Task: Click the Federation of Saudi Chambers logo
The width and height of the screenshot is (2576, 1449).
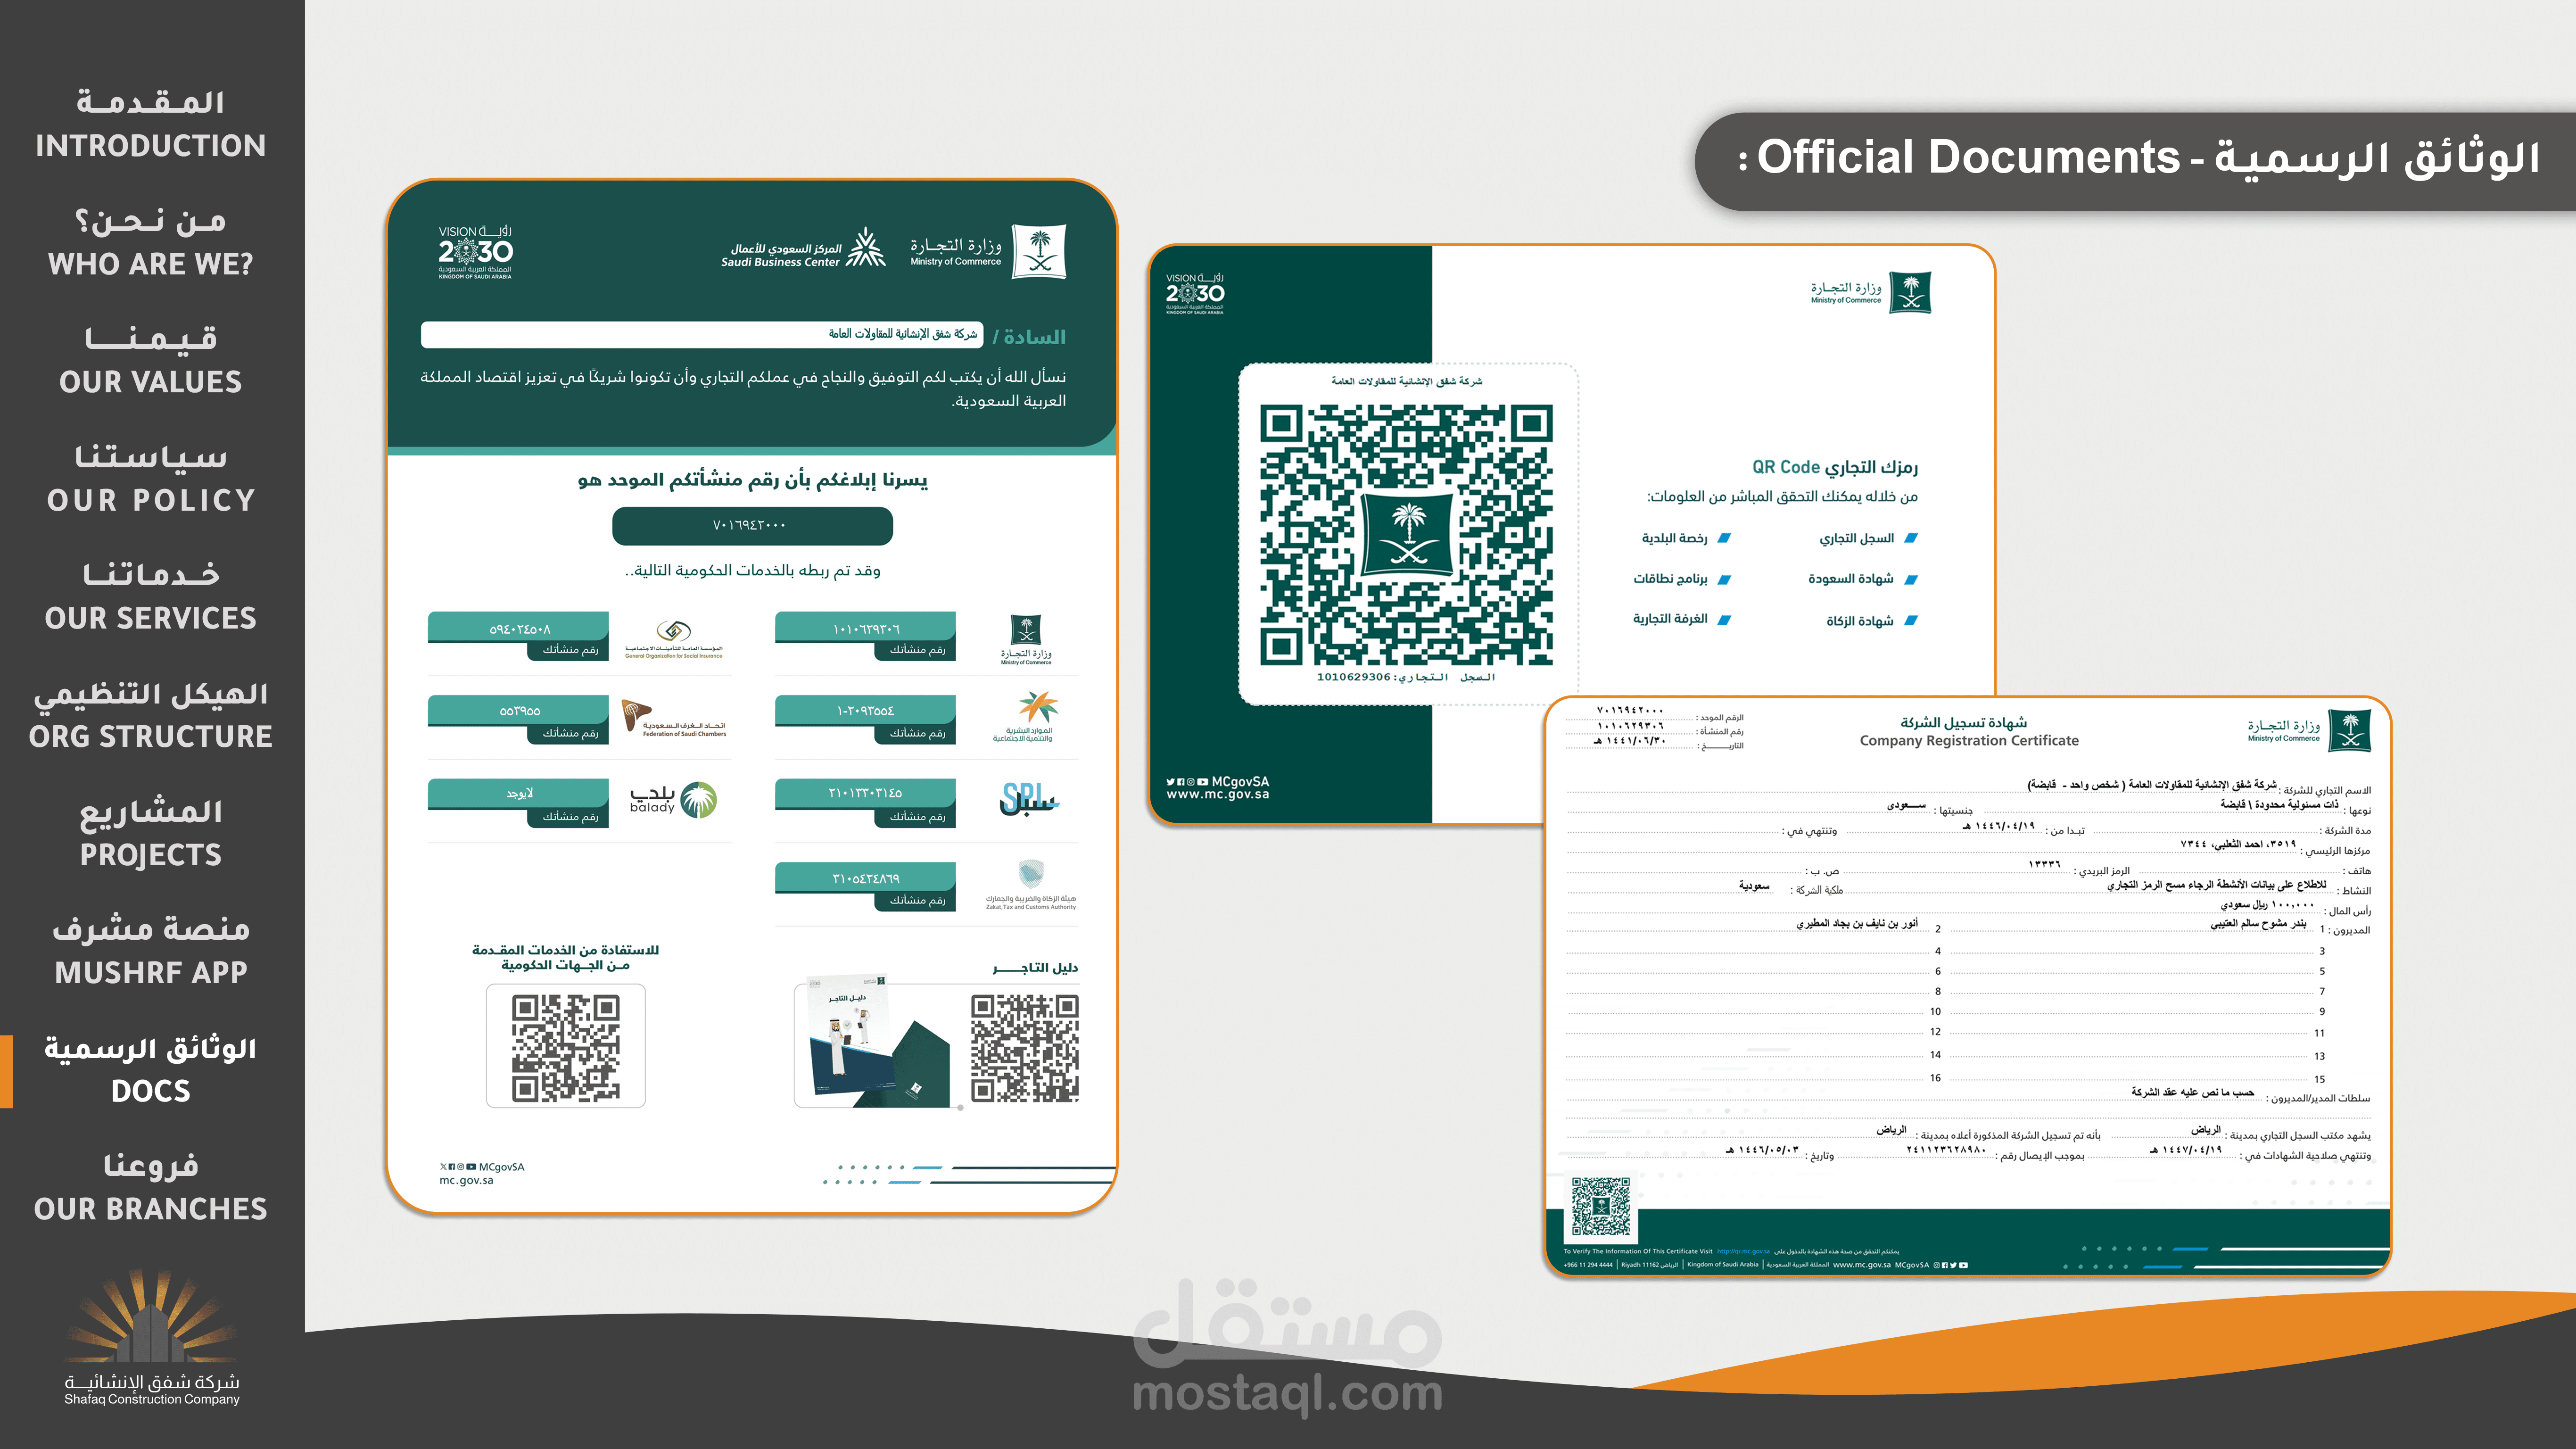Action: (x=673, y=718)
